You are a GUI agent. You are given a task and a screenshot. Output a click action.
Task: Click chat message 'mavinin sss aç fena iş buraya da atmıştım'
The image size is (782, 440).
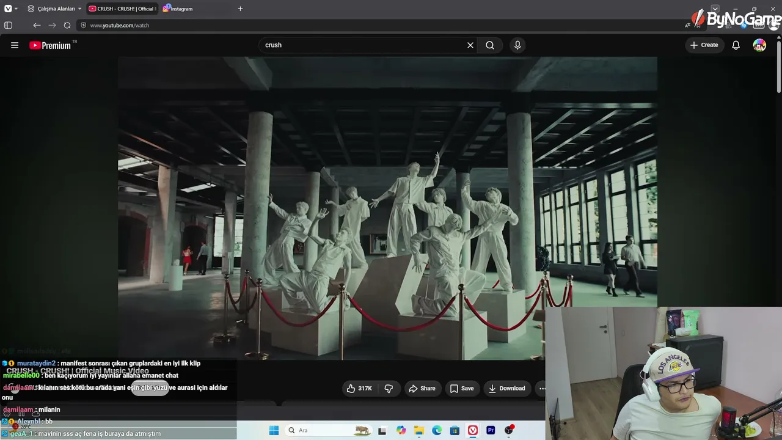[x=99, y=434]
